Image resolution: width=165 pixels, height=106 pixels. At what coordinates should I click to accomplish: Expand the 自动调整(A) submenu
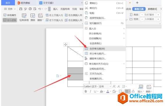[105, 39]
